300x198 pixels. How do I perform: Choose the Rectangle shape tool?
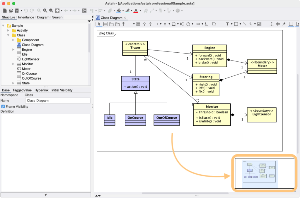pos(236,24)
